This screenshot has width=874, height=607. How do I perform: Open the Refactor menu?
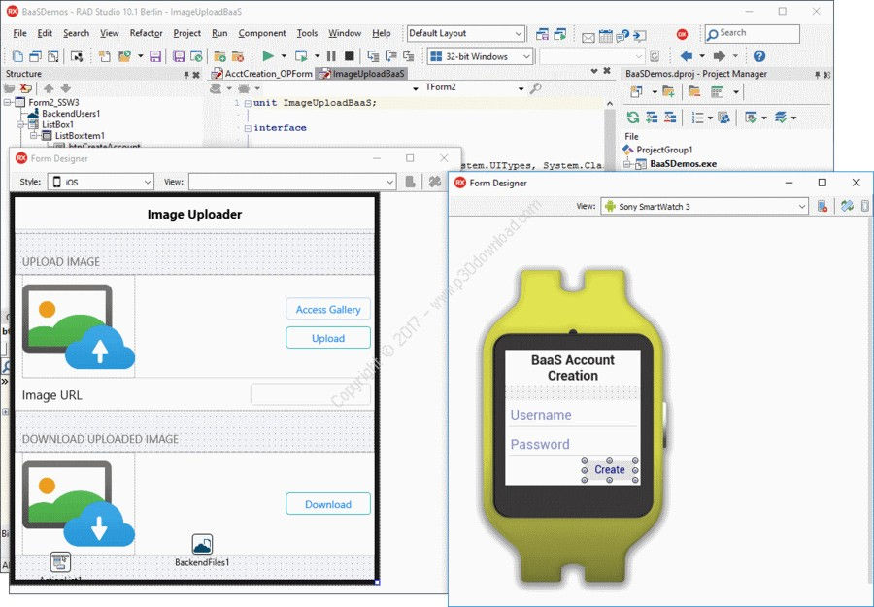pyautogui.click(x=146, y=33)
